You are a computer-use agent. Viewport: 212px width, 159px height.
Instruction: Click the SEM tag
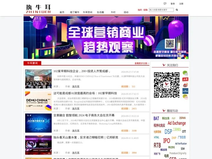coord(183,149)
